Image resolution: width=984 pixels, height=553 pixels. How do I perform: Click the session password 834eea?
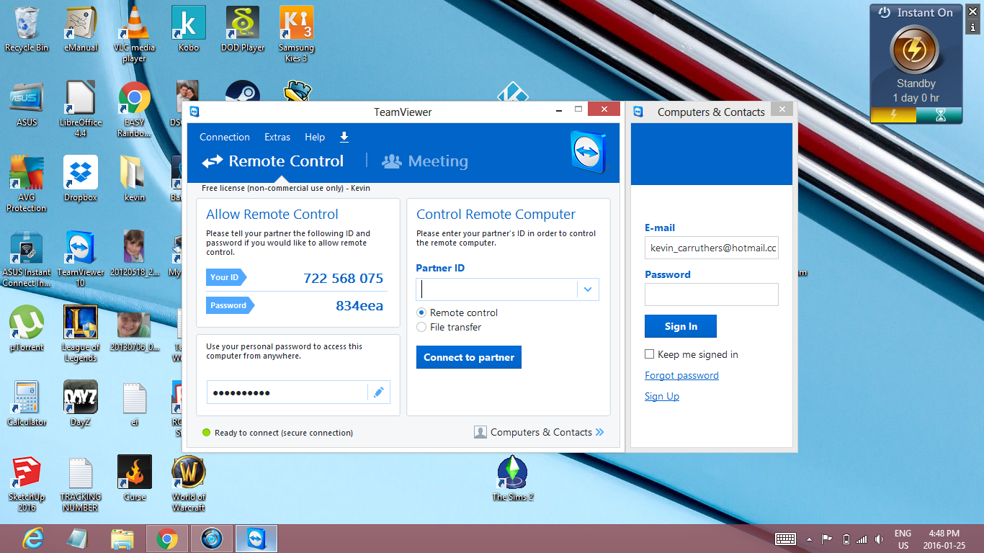point(359,305)
